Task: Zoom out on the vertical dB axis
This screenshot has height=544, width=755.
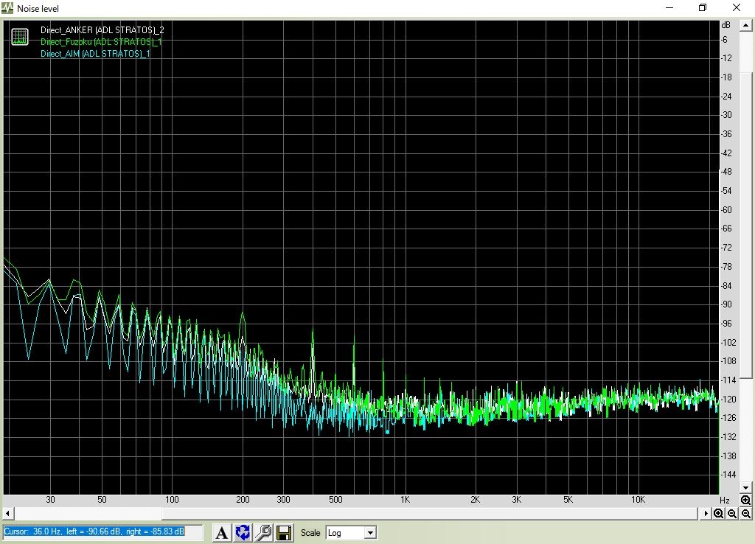Action: 746,514
